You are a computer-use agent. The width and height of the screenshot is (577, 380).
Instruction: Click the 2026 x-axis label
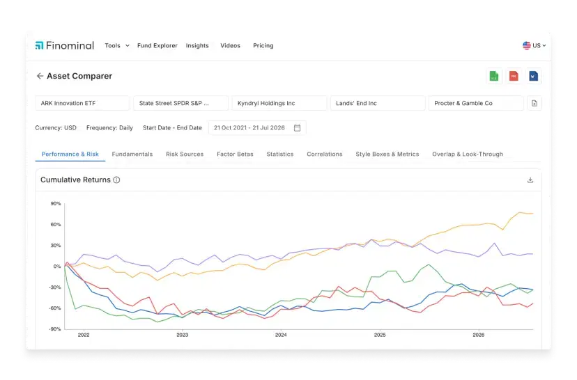[x=478, y=335]
